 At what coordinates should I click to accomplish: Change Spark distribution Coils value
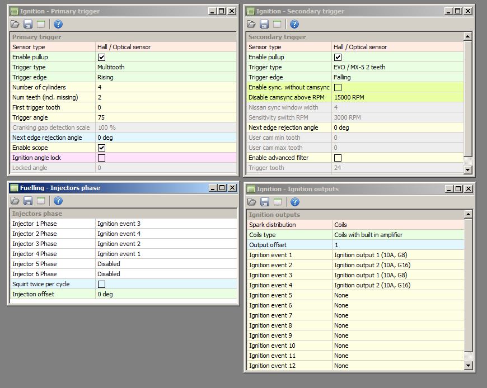[x=397, y=225]
